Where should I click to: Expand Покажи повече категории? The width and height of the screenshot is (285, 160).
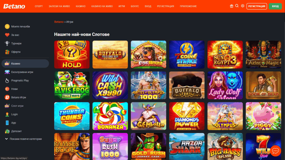(x=23, y=139)
